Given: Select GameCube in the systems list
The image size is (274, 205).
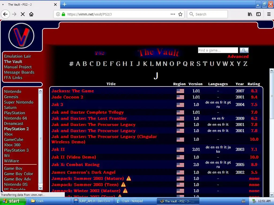Looking at the screenshot, I should coord(14,139).
